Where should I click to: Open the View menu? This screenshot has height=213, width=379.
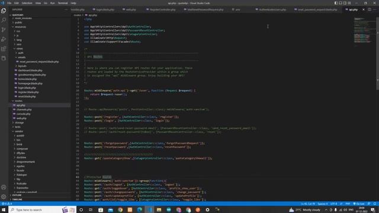pyautogui.click(x=38, y=3)
